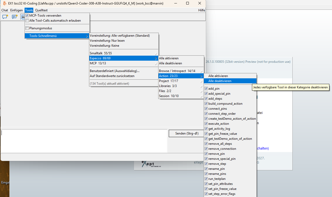Click into the chat message input field
The image size is (332, 197).
[84, 141]
